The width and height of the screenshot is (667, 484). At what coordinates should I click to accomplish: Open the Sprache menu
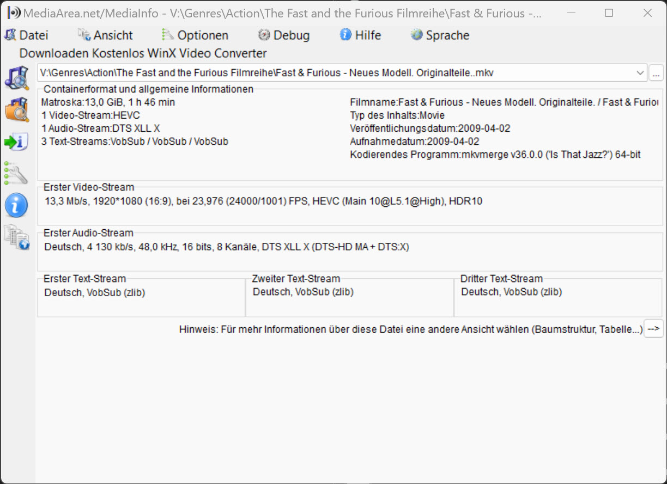pos(440,35)
